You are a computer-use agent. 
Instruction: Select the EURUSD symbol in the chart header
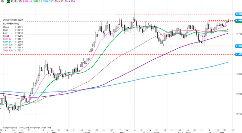(16, 1)
